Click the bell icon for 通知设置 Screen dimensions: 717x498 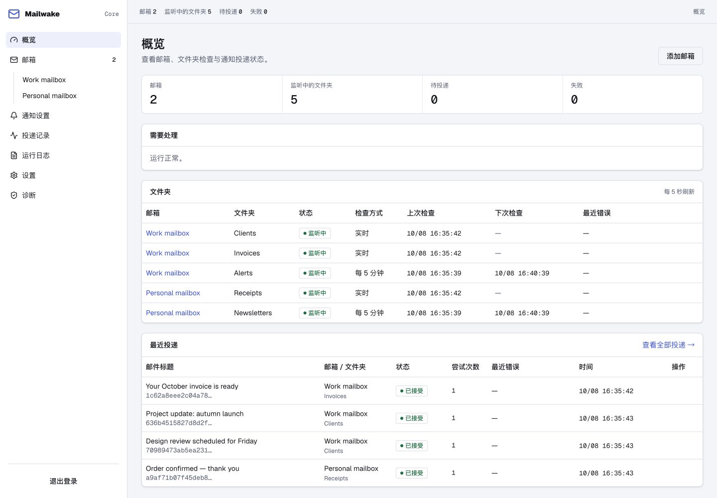click(x=14, y=116)
